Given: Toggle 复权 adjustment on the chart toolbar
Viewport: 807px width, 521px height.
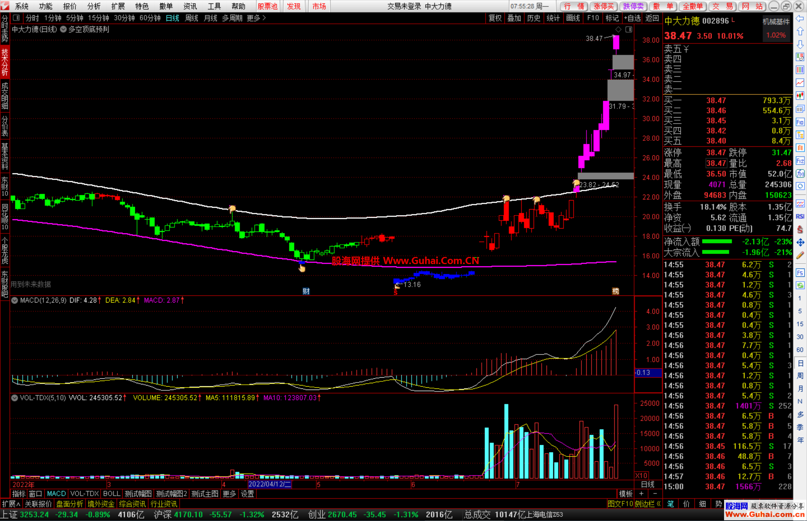Looking at the screenshot, I should (495, 18).
